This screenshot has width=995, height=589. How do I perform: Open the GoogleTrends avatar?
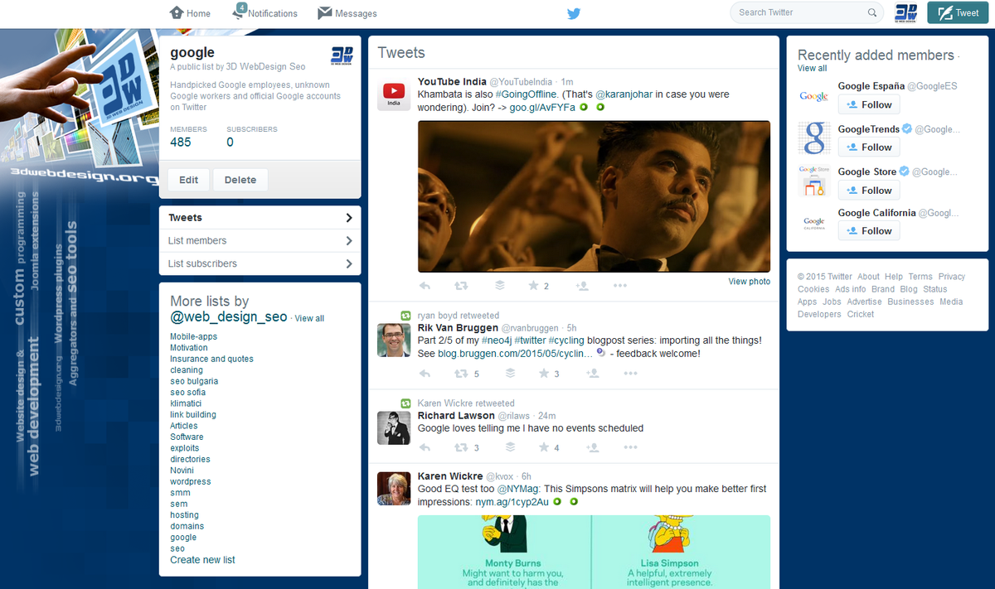click(814, 138)
